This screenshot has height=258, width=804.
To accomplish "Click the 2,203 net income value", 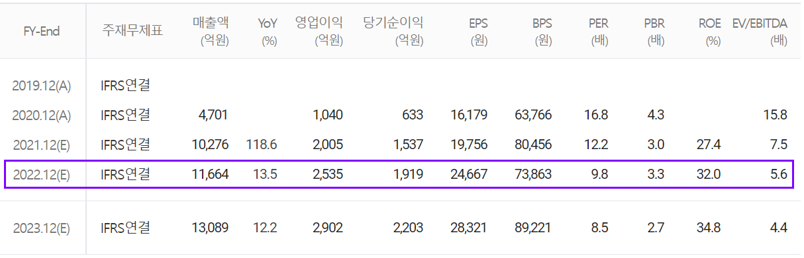I will click(408, 228).
